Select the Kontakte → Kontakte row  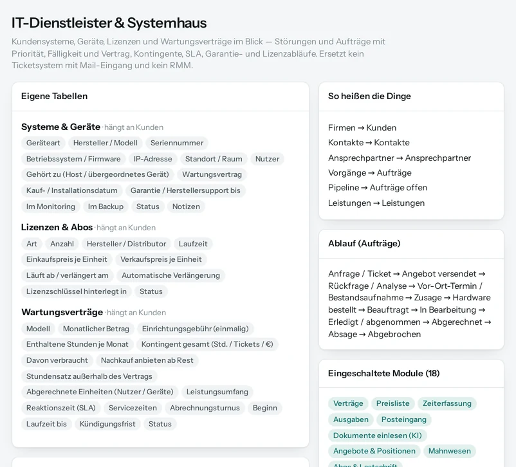tap(369, 143)
